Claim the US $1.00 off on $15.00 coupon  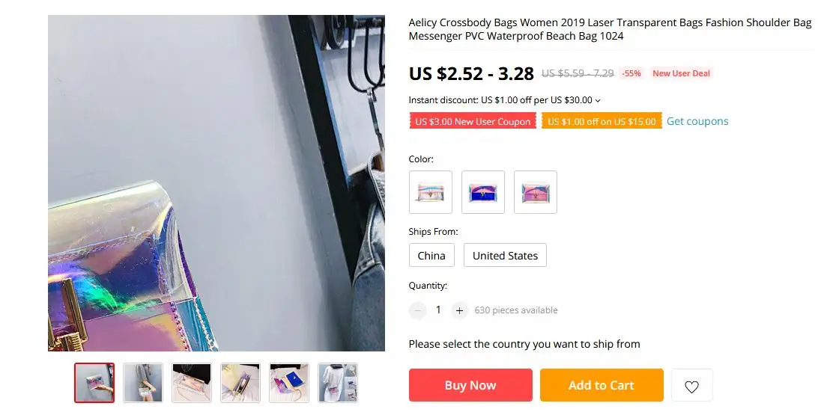click(x=602, y=121)
